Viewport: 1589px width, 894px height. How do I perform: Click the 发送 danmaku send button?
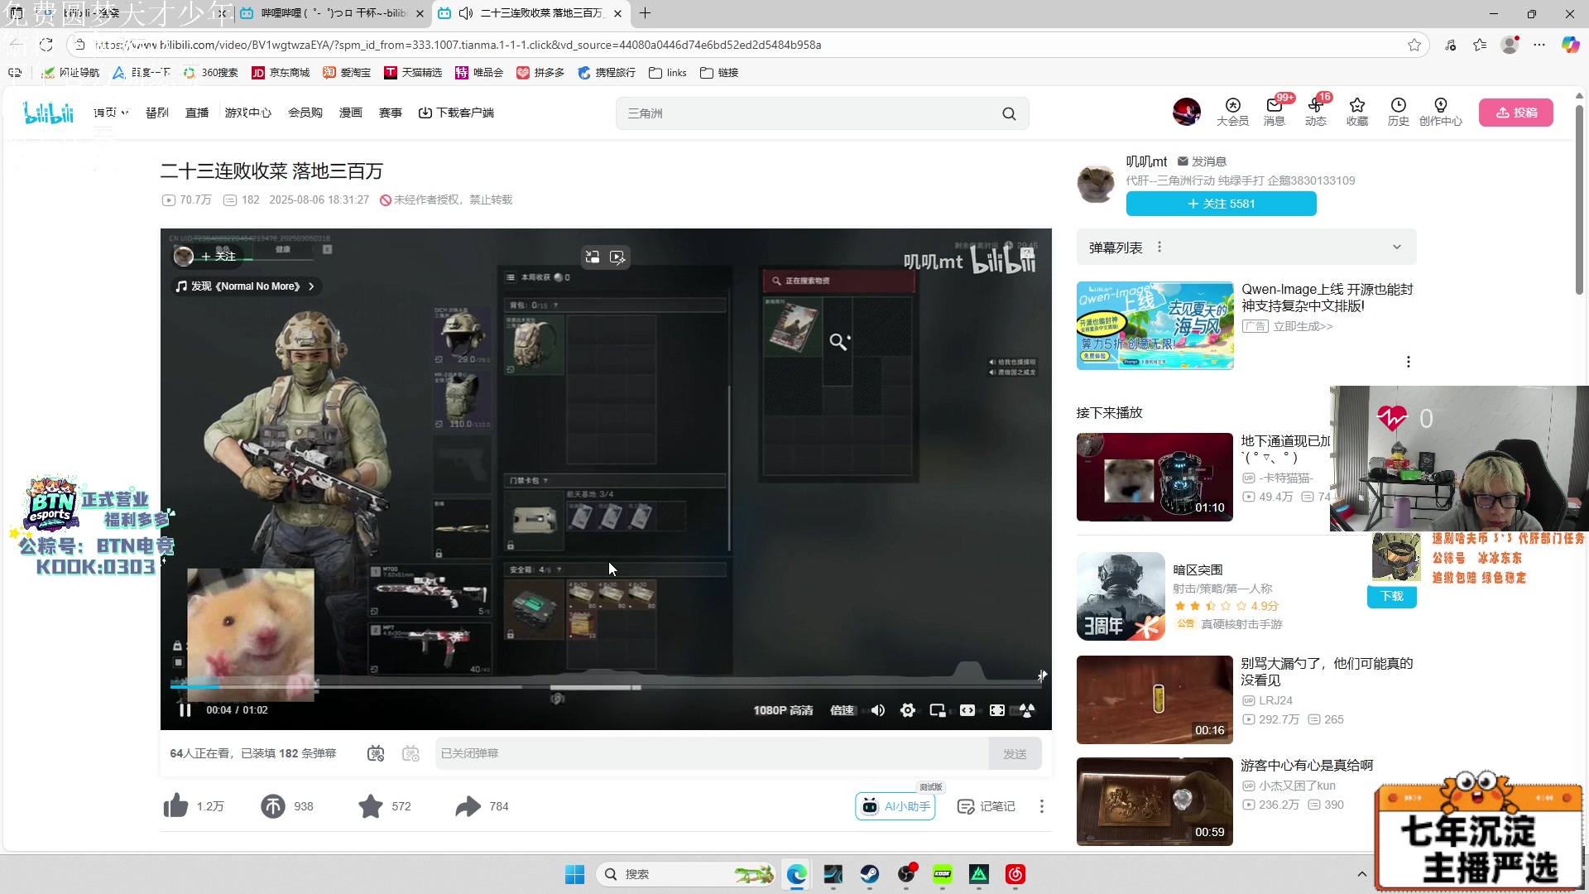click(x=1015, y=753)
